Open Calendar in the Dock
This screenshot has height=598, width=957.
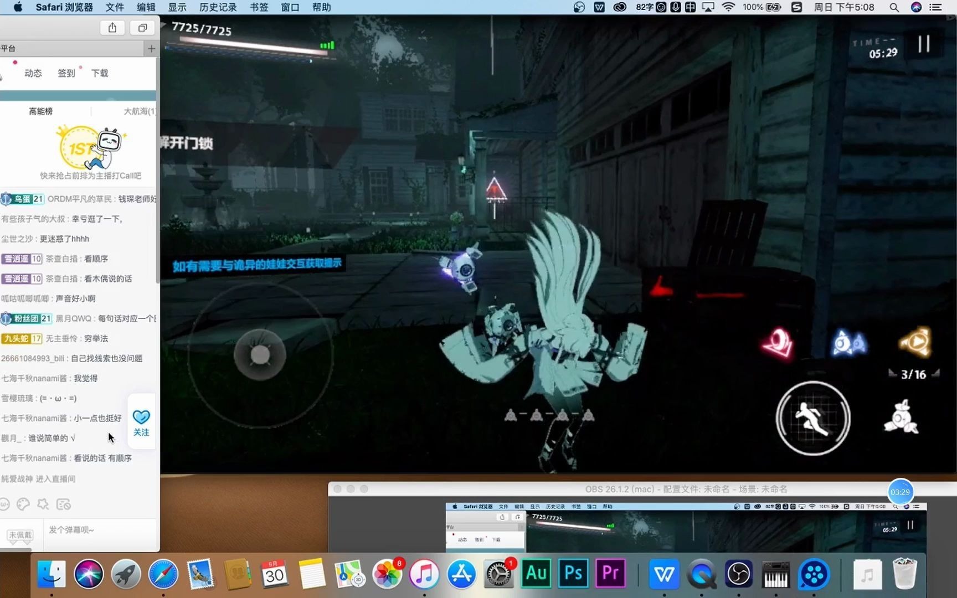[x=275, y=574]
